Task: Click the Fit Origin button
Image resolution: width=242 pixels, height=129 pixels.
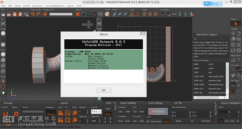Action: point(206,121)
